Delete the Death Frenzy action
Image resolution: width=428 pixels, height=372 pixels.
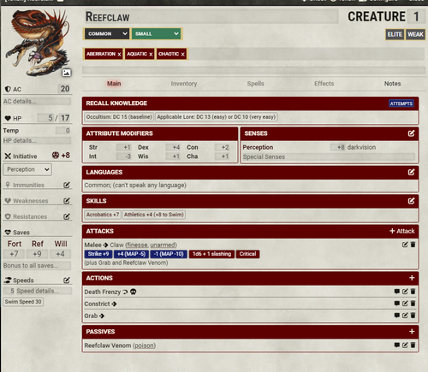[x=413, y=292]
